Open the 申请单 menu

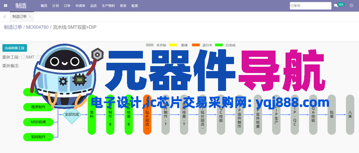80,6
